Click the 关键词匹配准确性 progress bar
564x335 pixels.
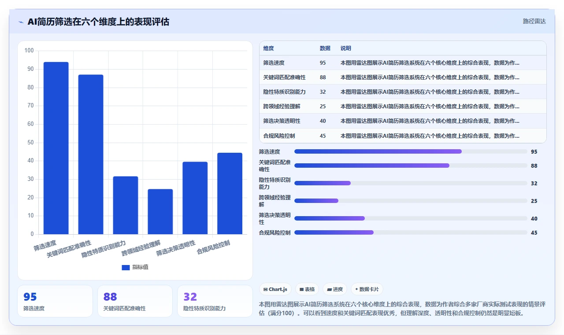click(411, 166)
